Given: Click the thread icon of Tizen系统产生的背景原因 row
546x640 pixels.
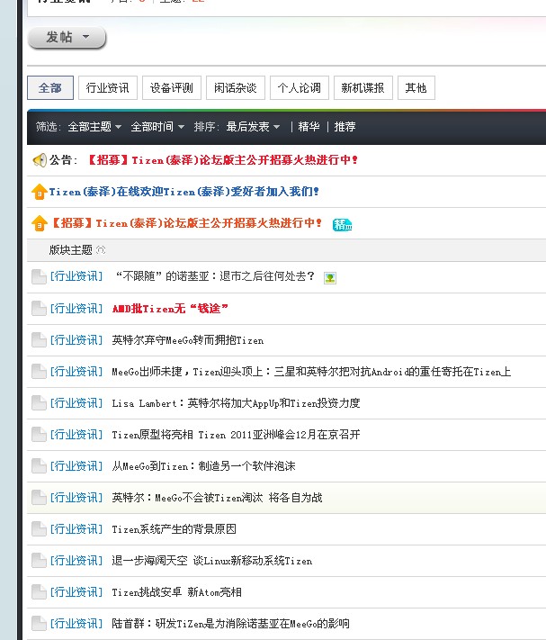Looking at the screenshot, I should point(40,529).
